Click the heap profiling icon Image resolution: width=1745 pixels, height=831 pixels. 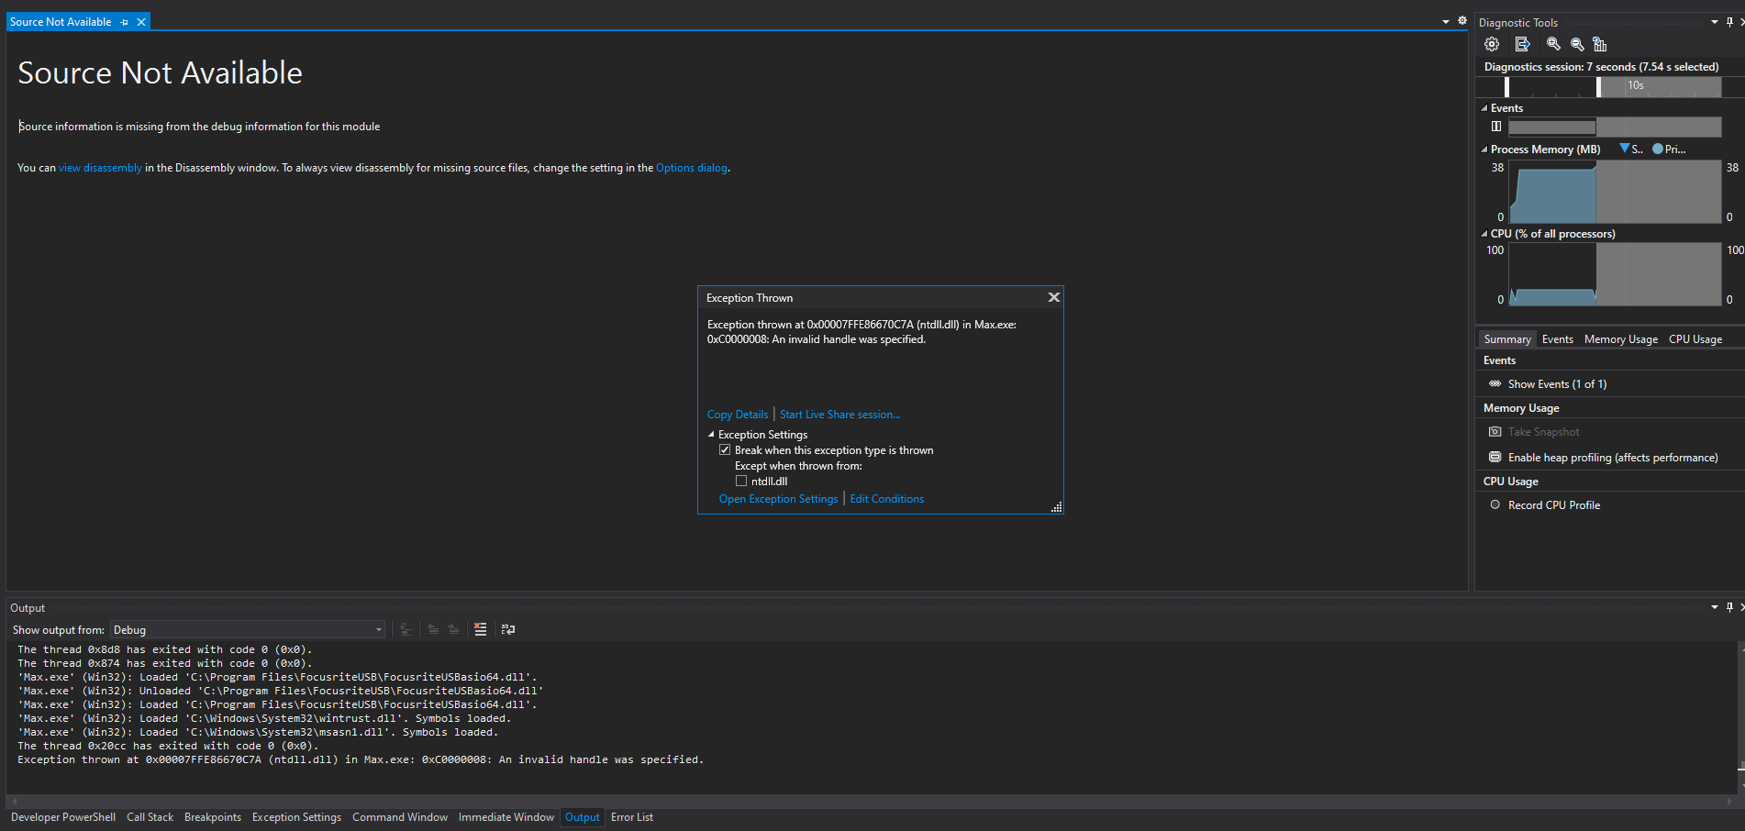pyautogui.click(x=1495, y=457)
